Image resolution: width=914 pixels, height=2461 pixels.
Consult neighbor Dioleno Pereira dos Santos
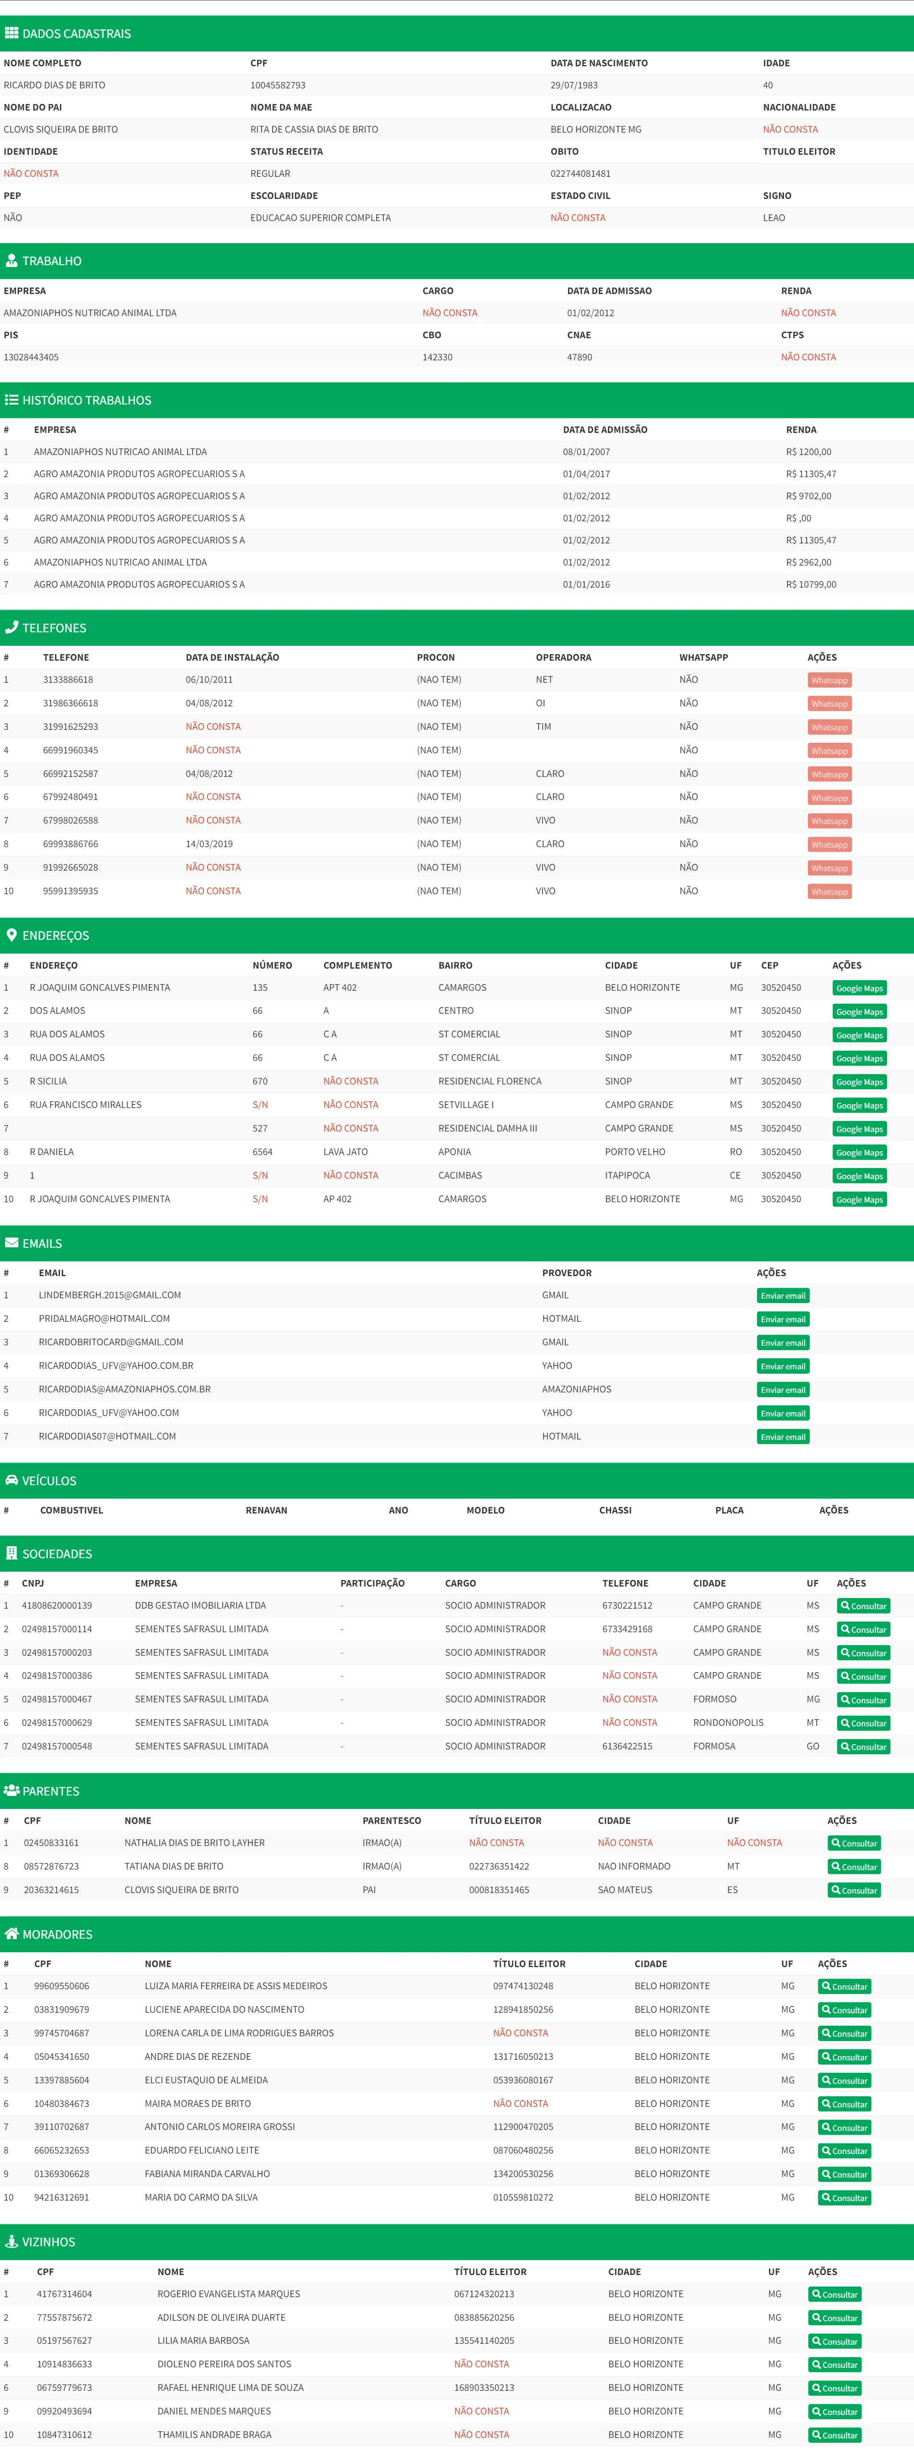tap(835, 2364)
